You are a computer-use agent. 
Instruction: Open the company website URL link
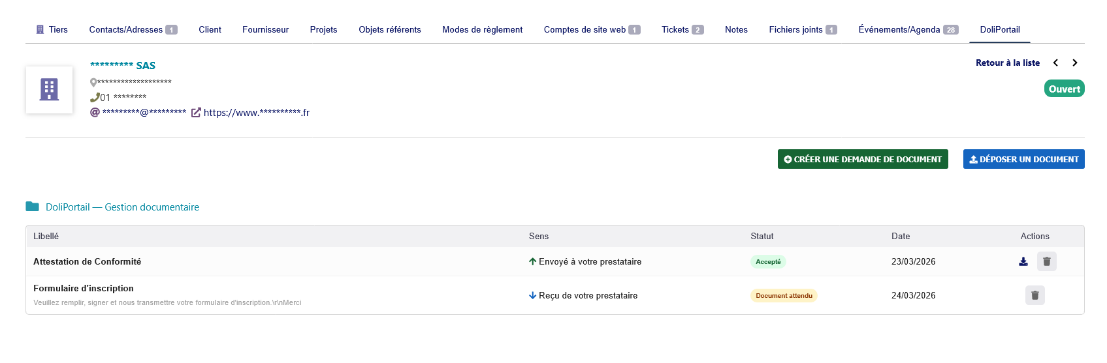[x=257, y=112]
